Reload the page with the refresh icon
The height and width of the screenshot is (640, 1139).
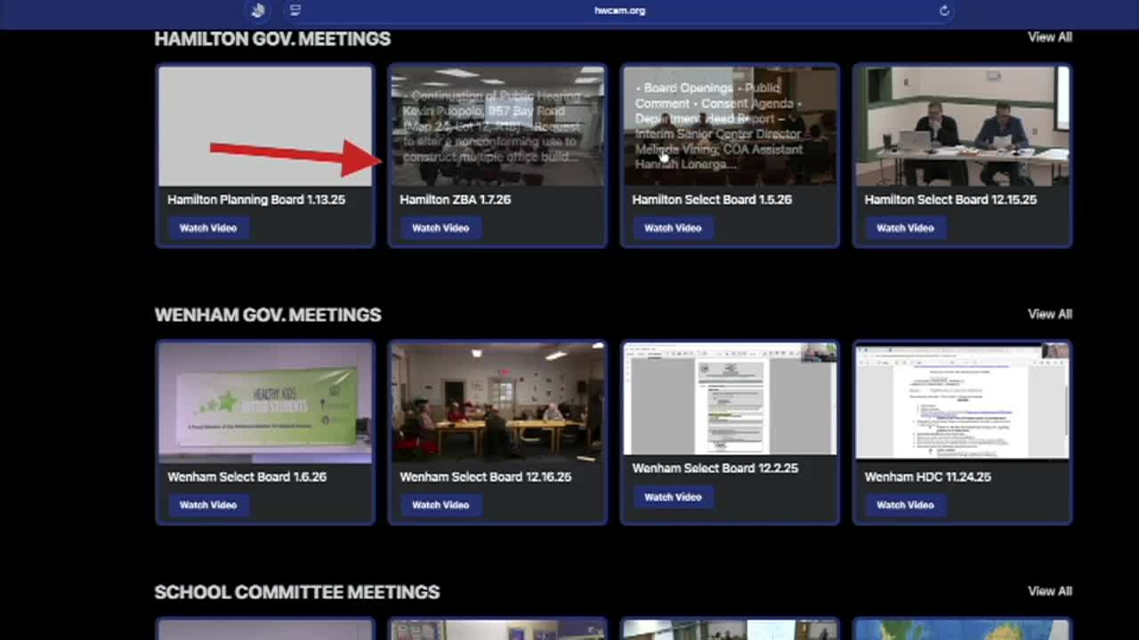(944, 11)
